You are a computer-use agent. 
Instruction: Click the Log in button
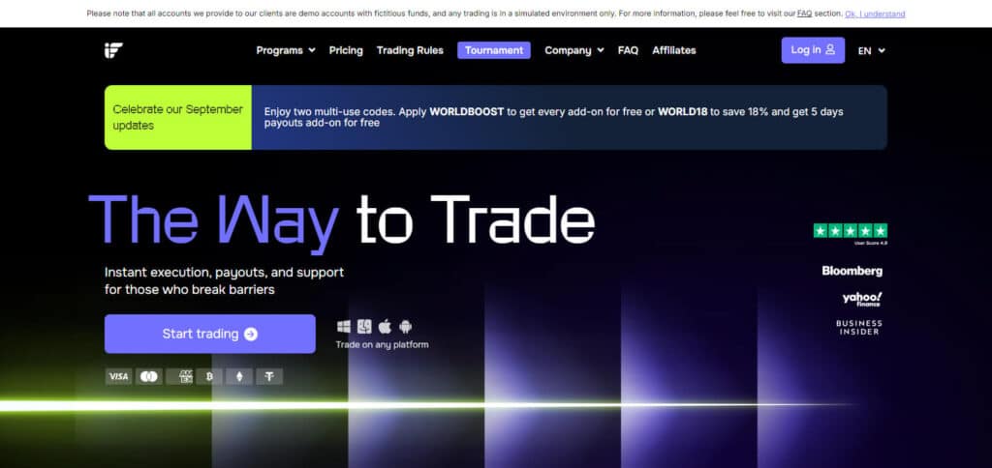coord(813,50)
